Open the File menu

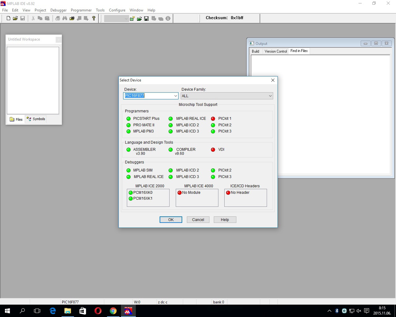pyautogui.click(x=5, y=10)
